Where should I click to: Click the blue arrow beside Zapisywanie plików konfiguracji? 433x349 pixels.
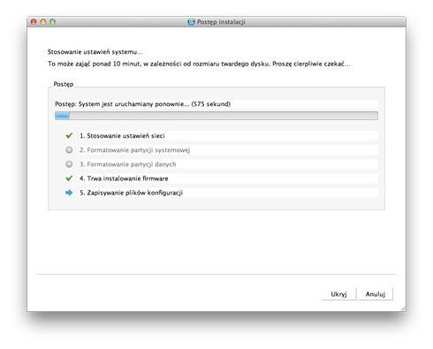pos(69,193)
